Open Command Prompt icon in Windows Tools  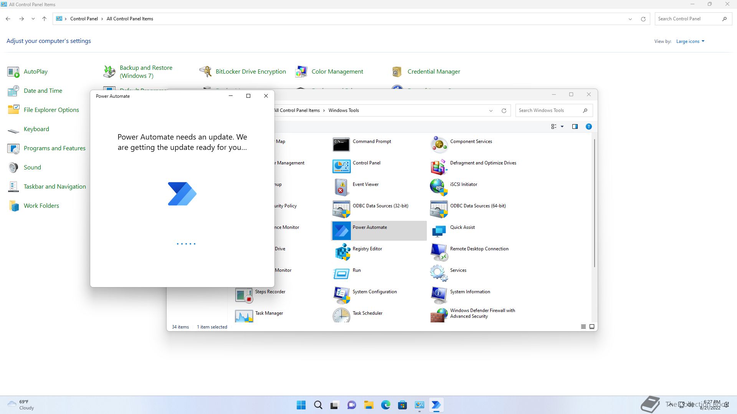341,145
